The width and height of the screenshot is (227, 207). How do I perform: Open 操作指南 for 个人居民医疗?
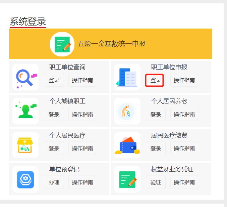coord(82,148)
